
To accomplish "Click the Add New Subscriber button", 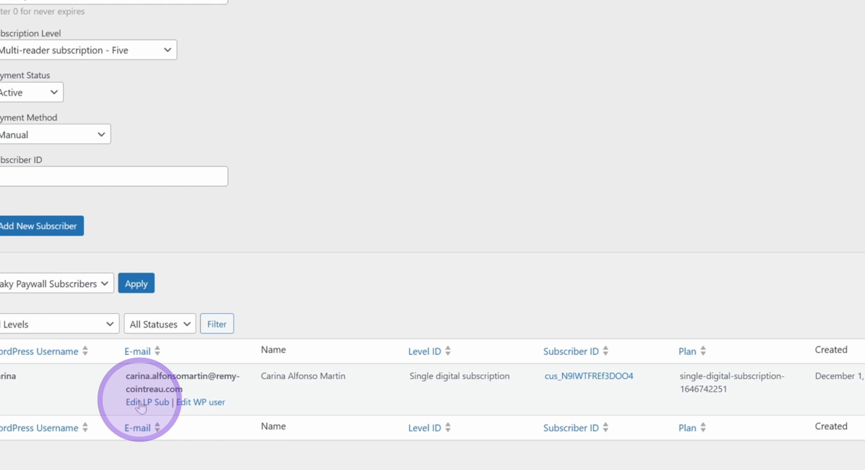I will tap(41, 226).
